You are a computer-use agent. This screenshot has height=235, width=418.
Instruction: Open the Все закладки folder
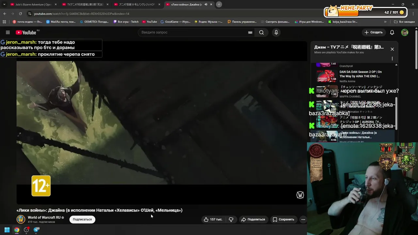tap(404, 22)
